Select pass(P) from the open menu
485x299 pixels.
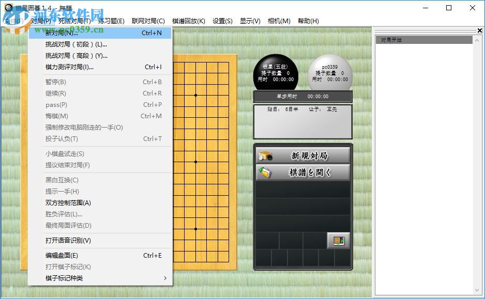[x=57, y=105]
